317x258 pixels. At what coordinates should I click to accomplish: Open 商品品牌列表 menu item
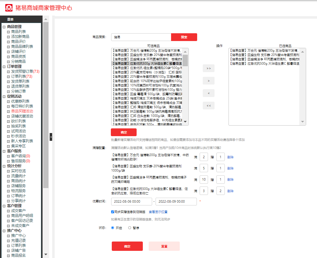22,47
